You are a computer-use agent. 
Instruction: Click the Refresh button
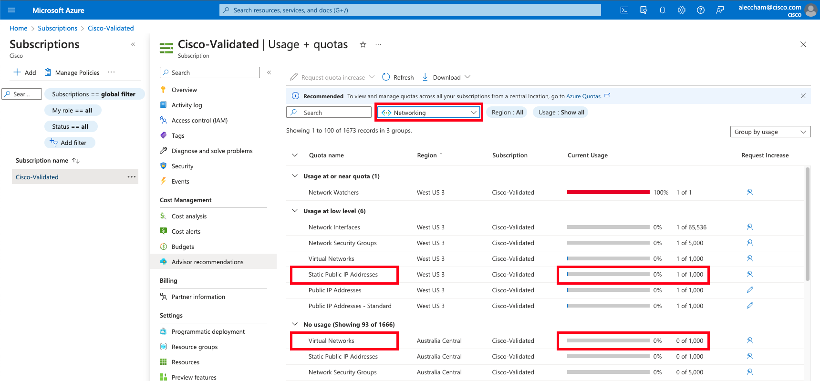pos(398,77)
